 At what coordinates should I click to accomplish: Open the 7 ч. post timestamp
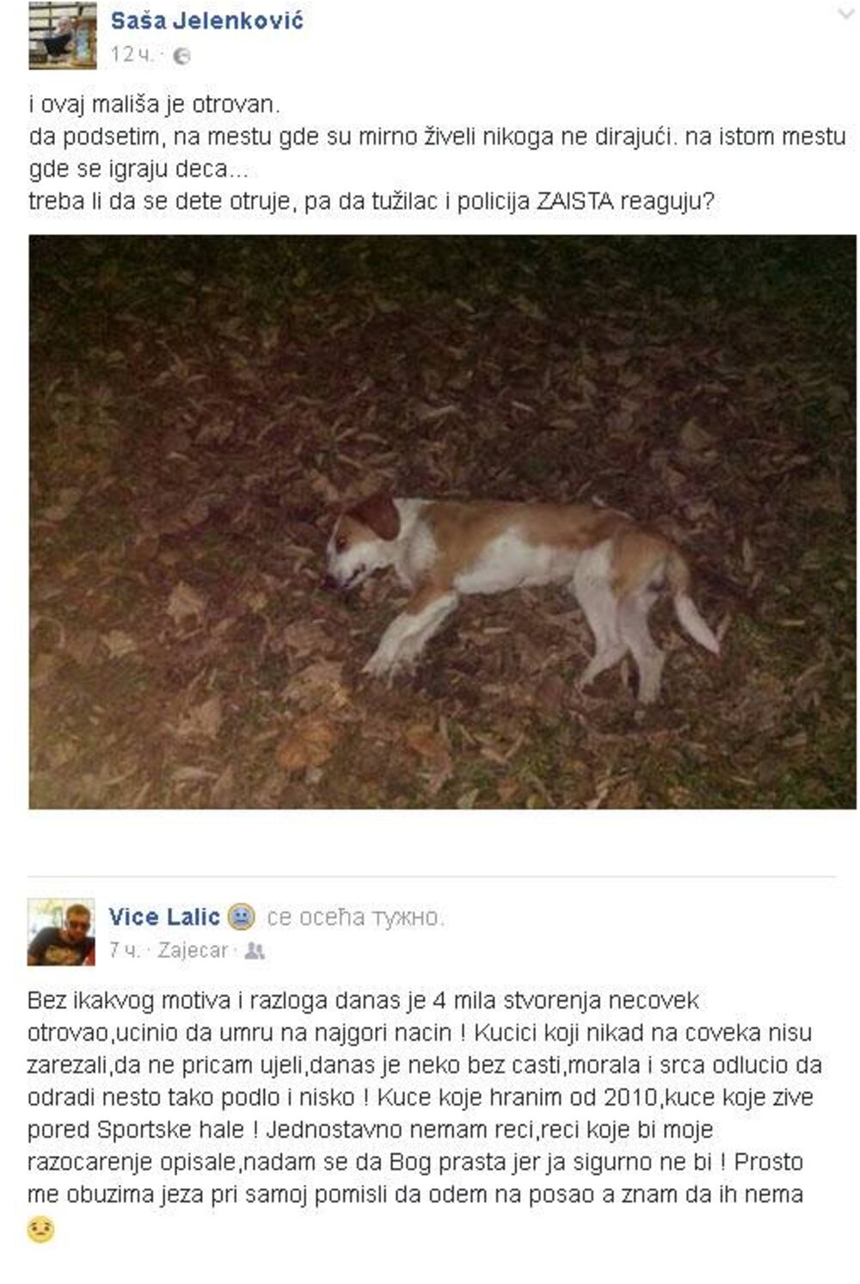(125, 950)
